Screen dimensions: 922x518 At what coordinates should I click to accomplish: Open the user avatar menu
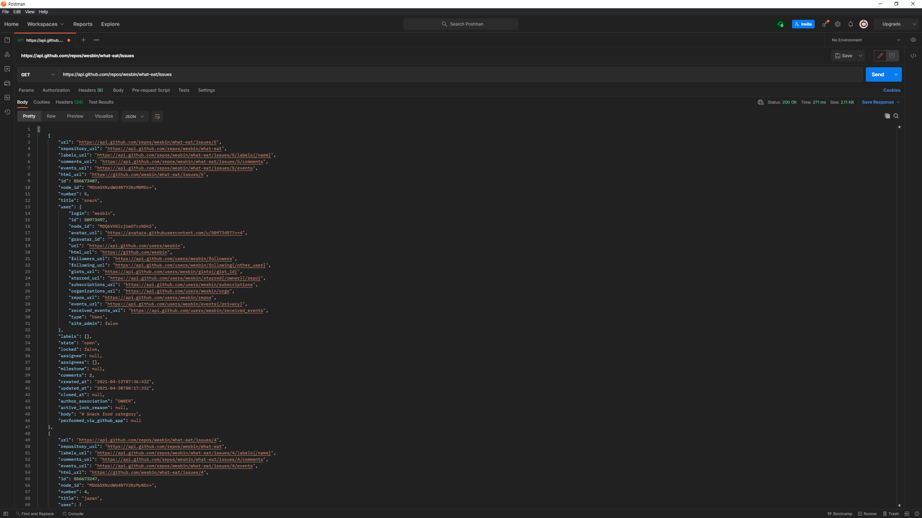click(x=864, y=24)
